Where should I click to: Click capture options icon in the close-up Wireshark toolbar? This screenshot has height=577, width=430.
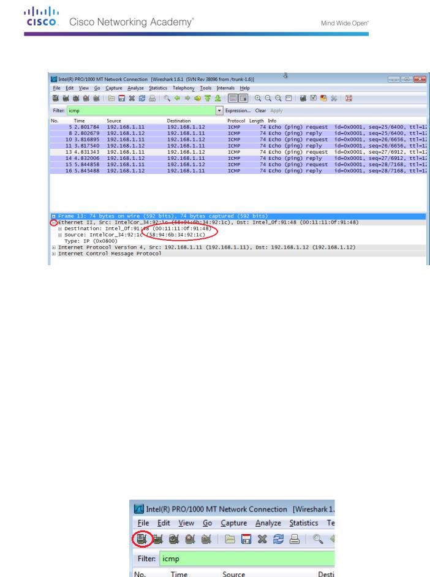click(158, 540)
